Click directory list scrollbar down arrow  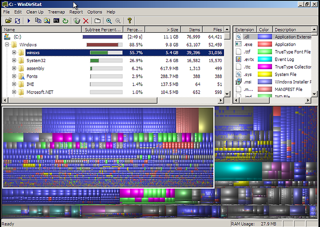point(227,94)
